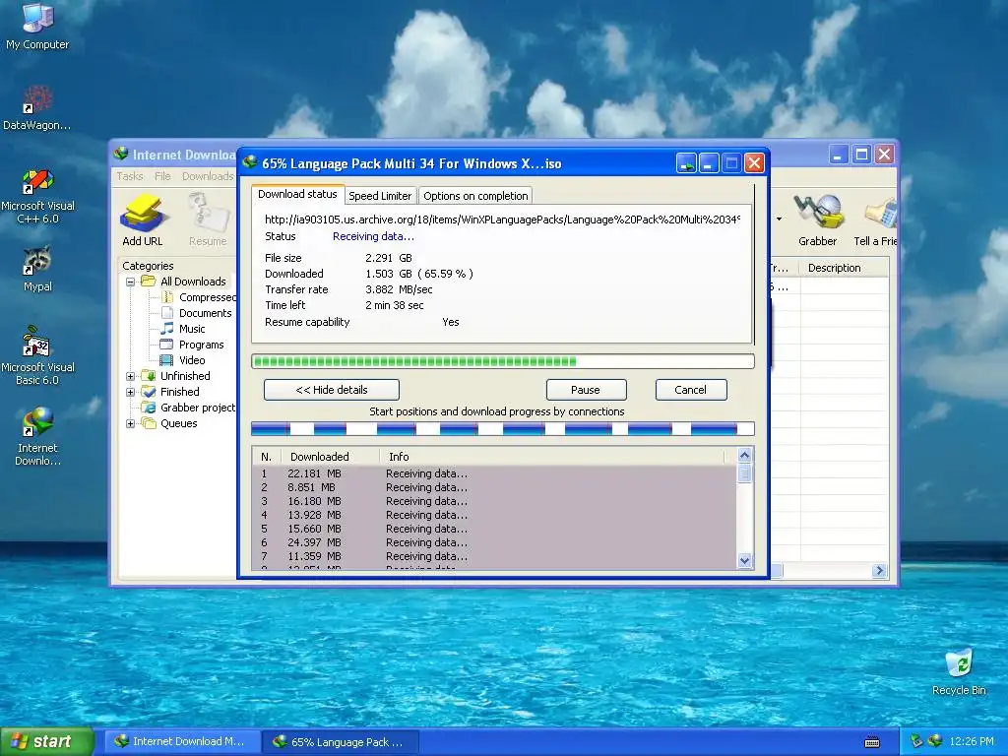Click connection list scroll up arrow
The image size is (1008, 756).
tap(744, 455)
